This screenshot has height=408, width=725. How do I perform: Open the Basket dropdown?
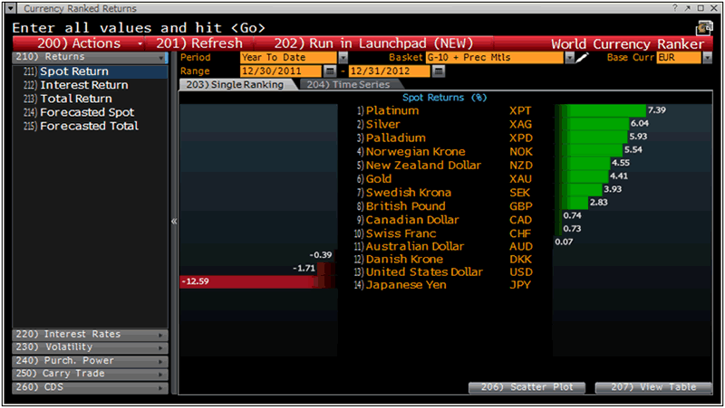pyautogui.click(x=569, y=57)
